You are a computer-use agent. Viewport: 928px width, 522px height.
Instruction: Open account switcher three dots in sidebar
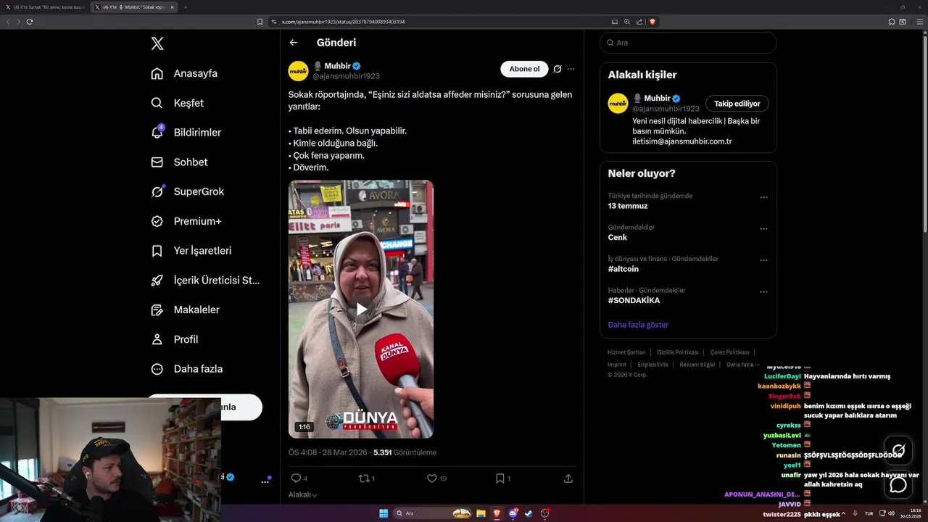tap(265, 481)
